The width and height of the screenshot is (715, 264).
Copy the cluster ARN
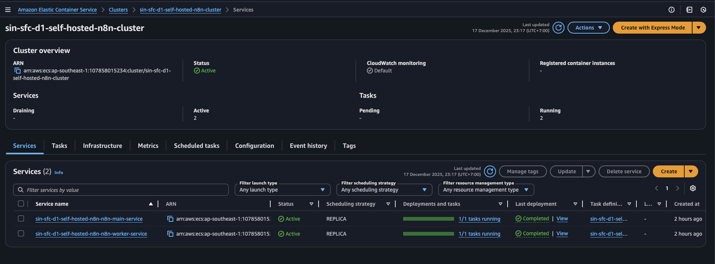pyautogui.click(x=17, y=71)
